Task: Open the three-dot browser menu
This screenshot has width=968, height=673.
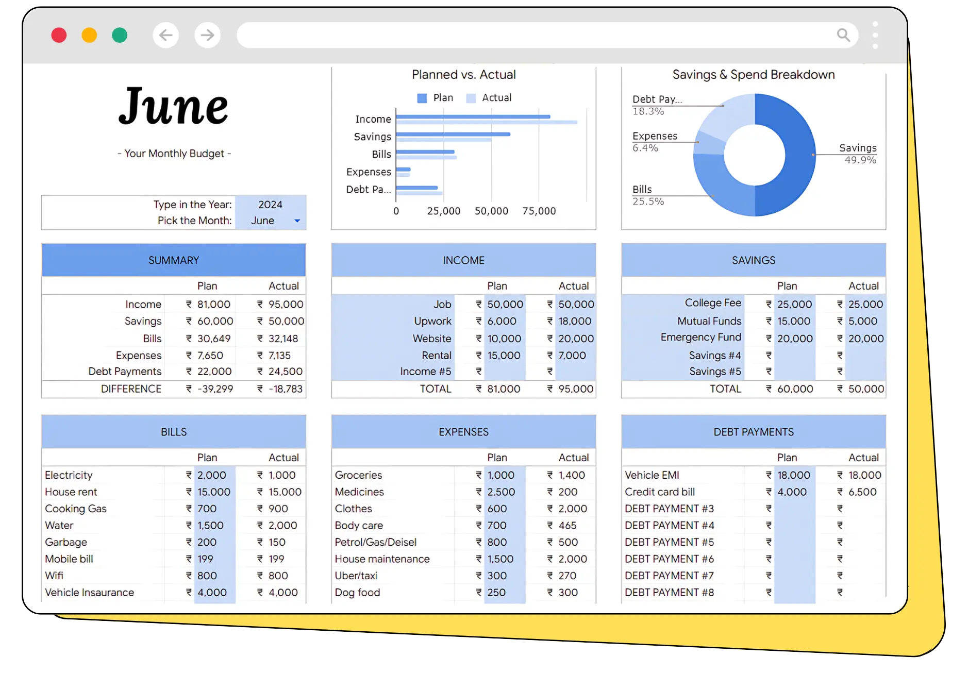Action: pos(875,35)
